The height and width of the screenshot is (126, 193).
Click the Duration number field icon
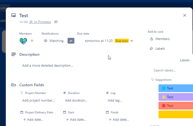click(x=65, y=93)
